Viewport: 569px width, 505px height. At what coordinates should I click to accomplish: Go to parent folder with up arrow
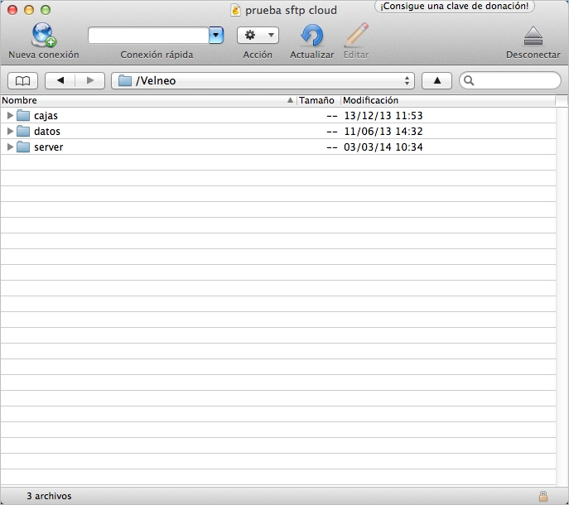point(436,80)
